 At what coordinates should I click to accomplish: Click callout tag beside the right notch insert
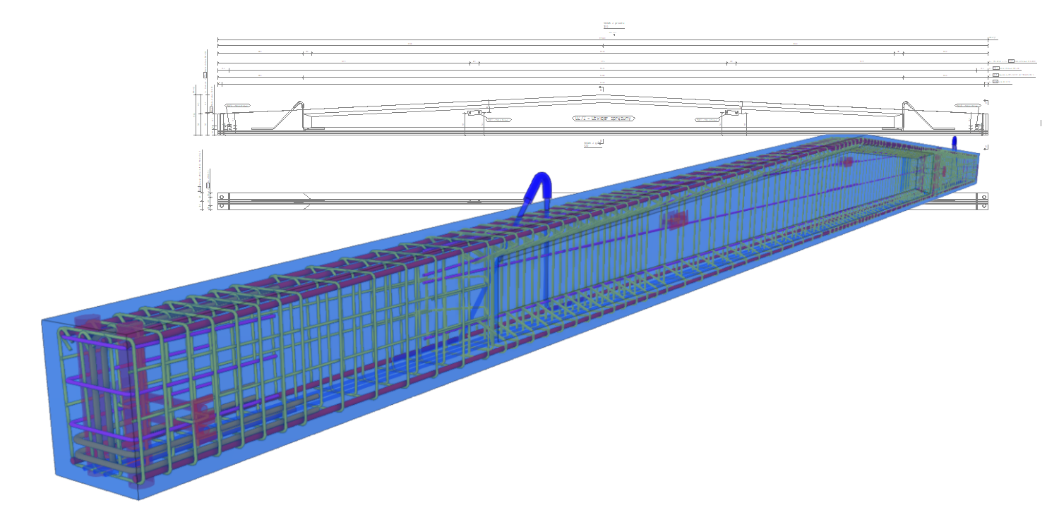pos(708,120)
